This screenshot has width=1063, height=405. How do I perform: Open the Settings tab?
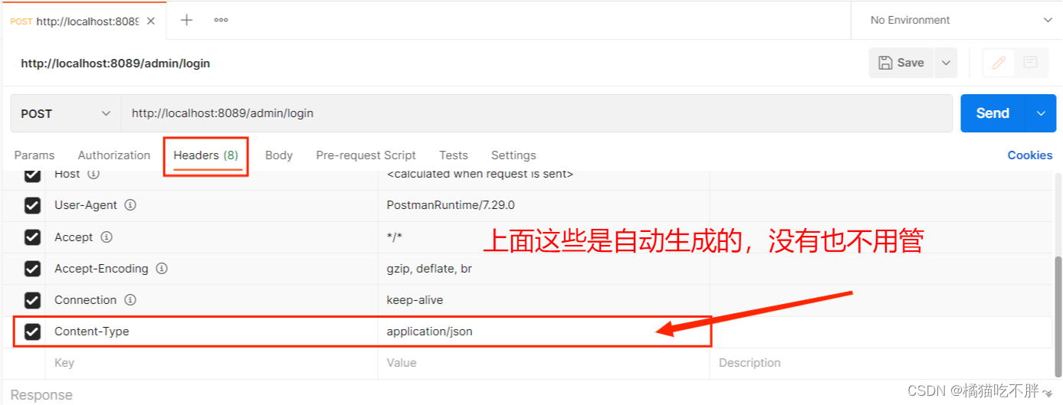click(x=513, y=155)
